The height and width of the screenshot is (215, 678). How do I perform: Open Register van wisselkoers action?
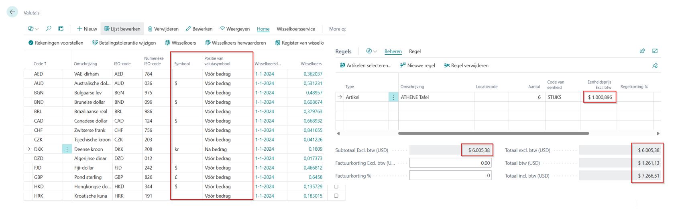click(299, 43)
